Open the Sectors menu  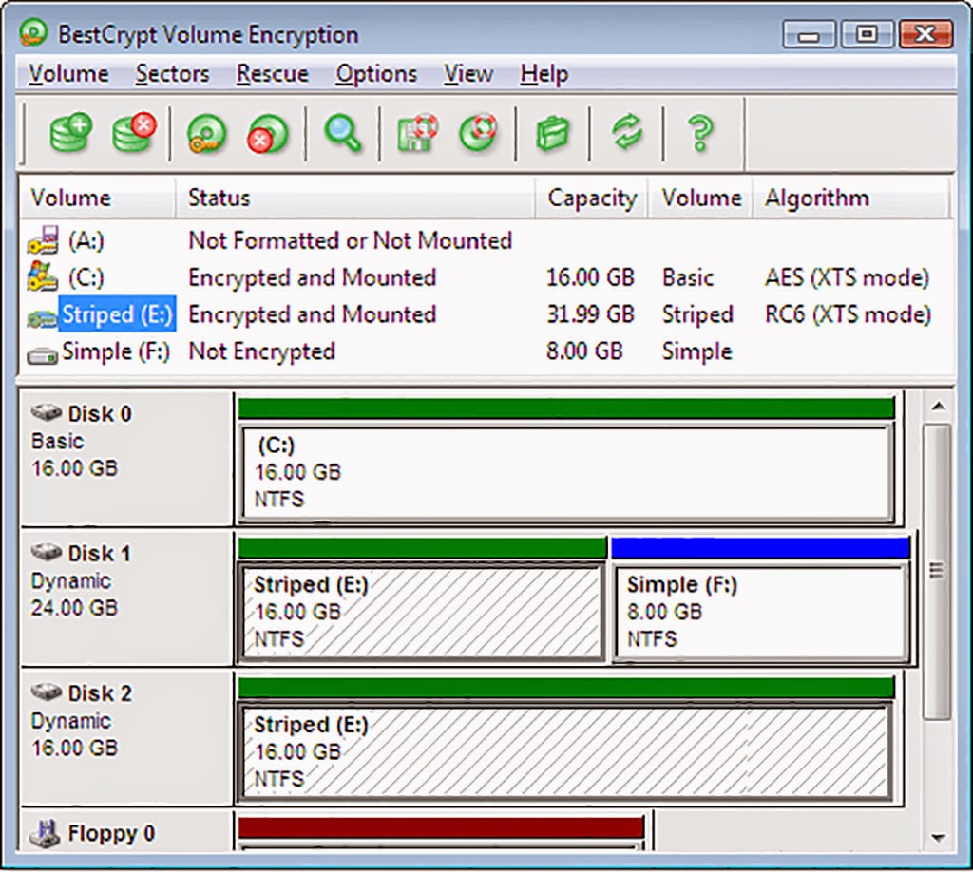click(x=173, y=74)
